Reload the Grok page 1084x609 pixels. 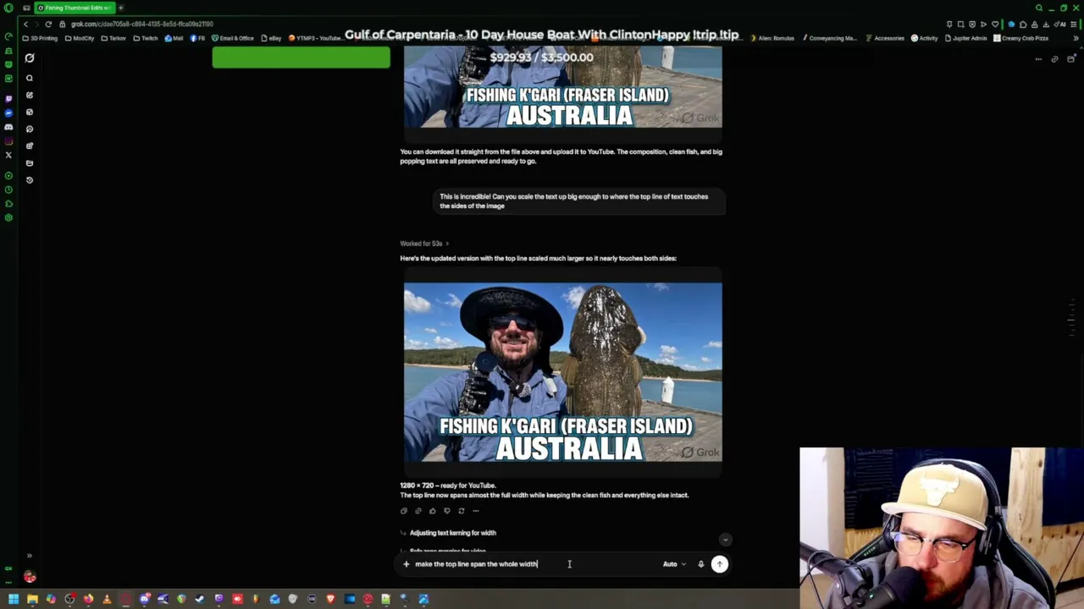point(48,24)
